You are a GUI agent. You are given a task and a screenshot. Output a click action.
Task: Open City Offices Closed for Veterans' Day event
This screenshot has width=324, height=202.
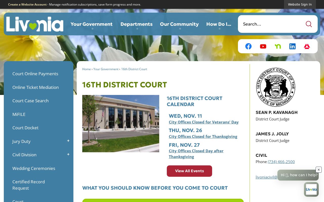[x=204, y=122]
